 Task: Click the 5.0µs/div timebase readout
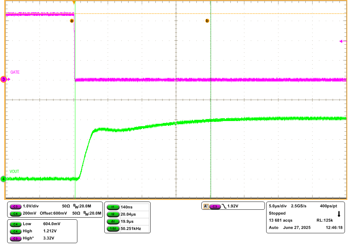coord(277,206)
